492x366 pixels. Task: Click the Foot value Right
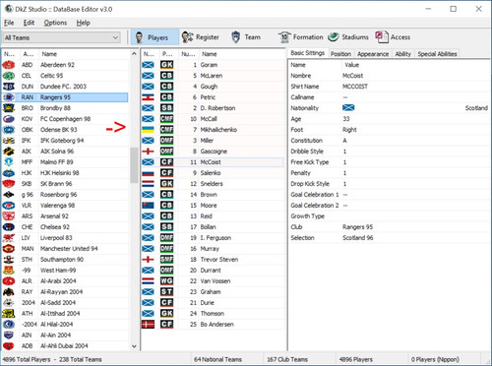[x=349, y=130]
